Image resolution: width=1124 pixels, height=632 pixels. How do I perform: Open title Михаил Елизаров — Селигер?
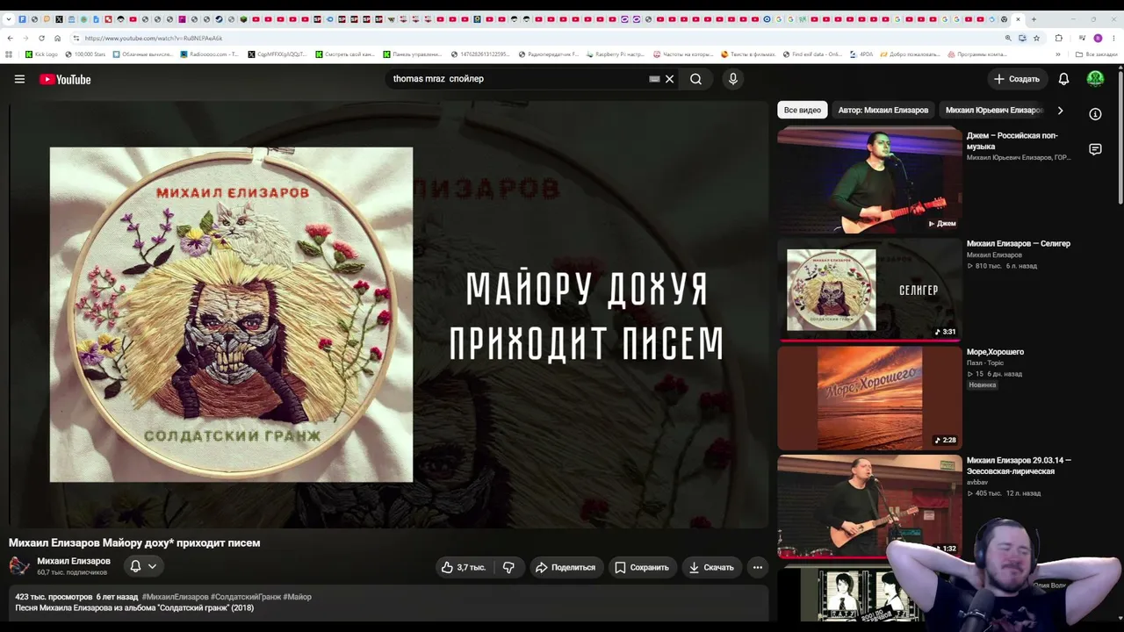click(x=1019, y=244)
